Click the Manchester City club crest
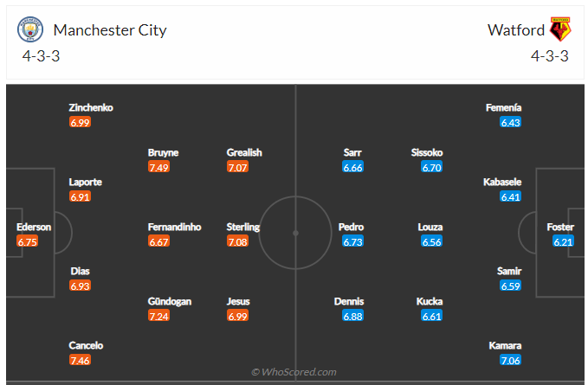This screenshot has height=385, width=588. click(30, 30)
